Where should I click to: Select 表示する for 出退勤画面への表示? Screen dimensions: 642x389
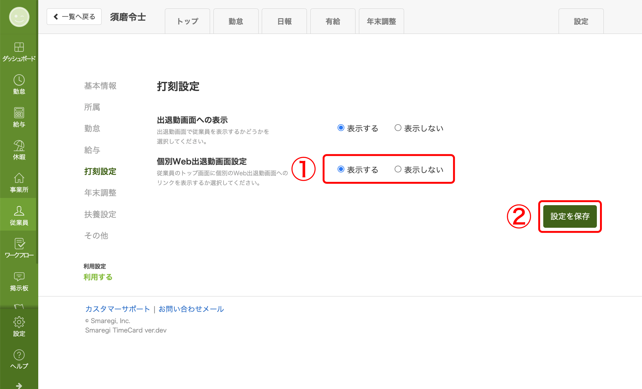(341, 128)
